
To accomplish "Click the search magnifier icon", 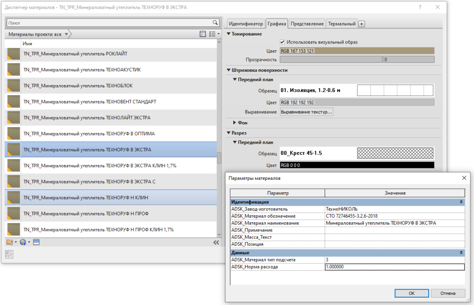I will [x=215, y=22].
